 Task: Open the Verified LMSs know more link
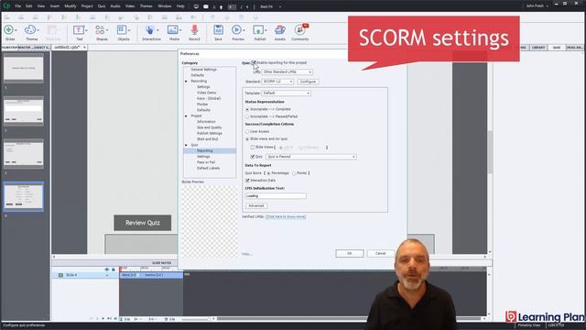tap(286, 216)
